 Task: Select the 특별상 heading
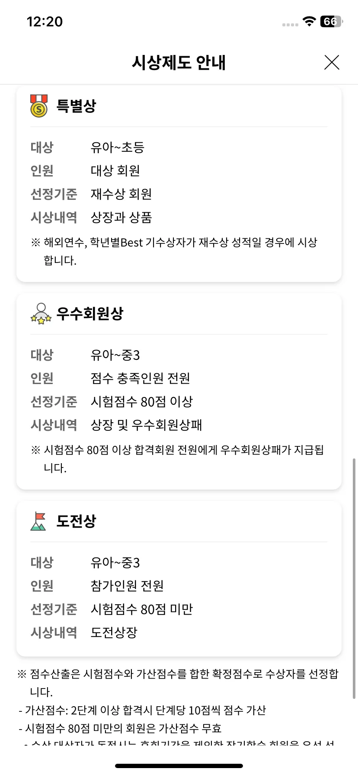[76, 106]
